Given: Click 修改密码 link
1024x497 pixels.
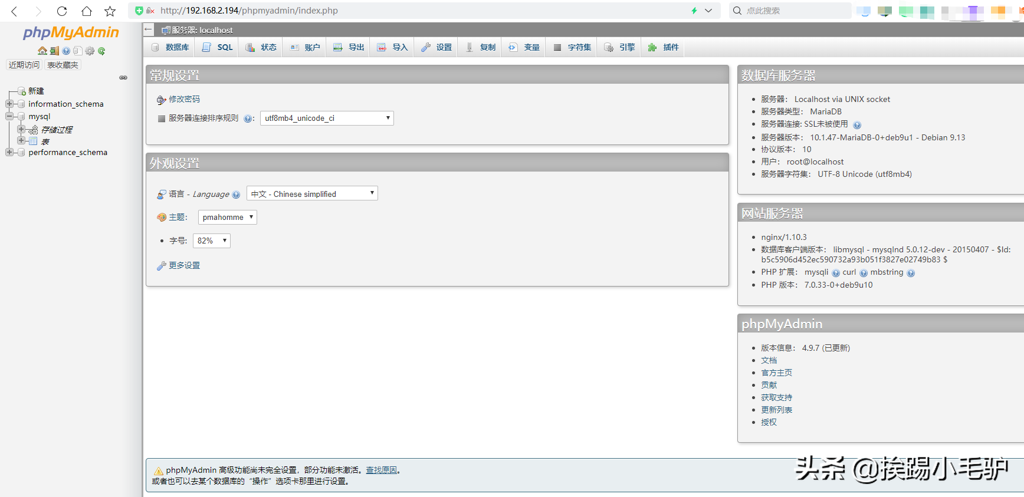Looking at the screenshot, I should point(184,99).
